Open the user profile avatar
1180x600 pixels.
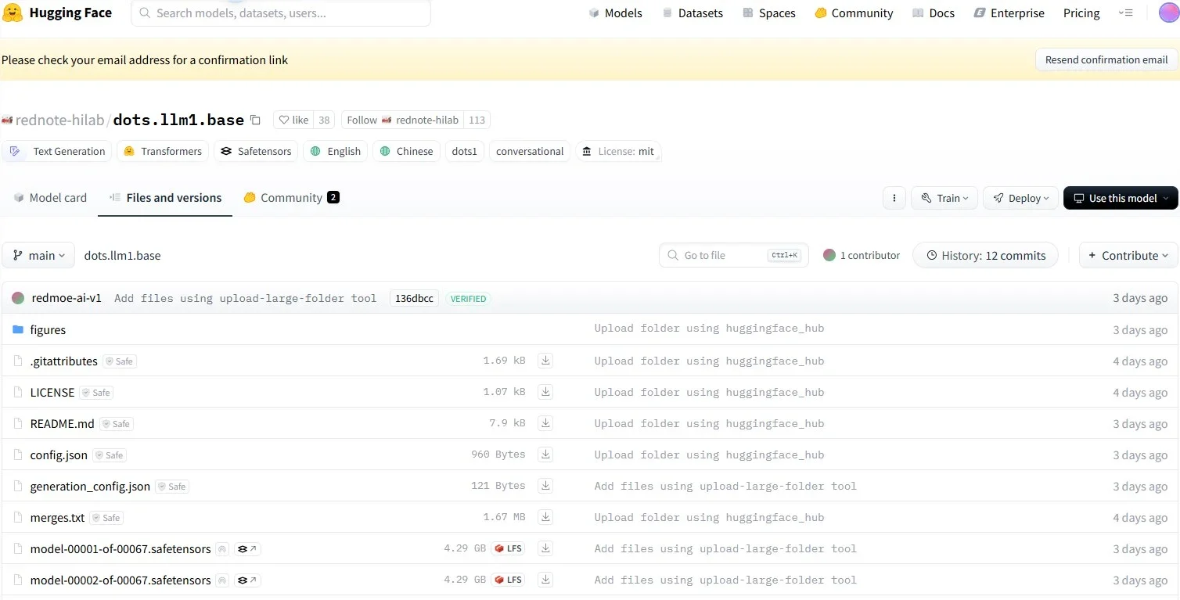click(x=1167, y=13)
